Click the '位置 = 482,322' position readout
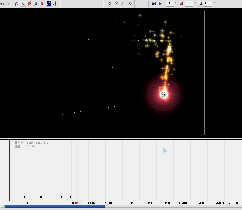Image resolution: width=242 pixels, height=210 pixels. coord(25,146)
